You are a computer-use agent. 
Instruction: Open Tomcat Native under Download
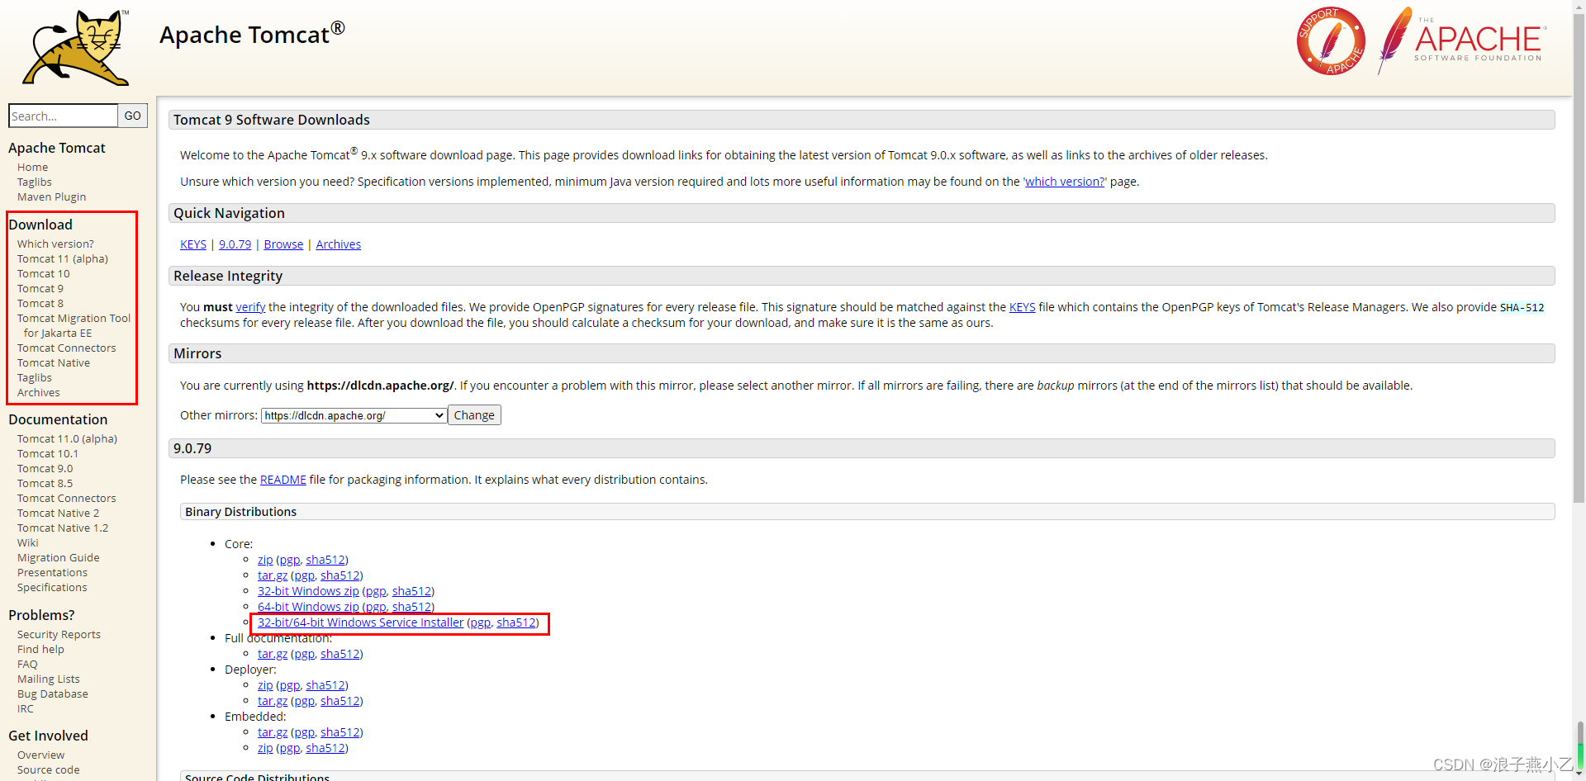[53, 362]
